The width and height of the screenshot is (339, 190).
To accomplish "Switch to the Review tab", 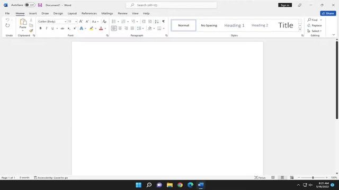I will point(122,13).
